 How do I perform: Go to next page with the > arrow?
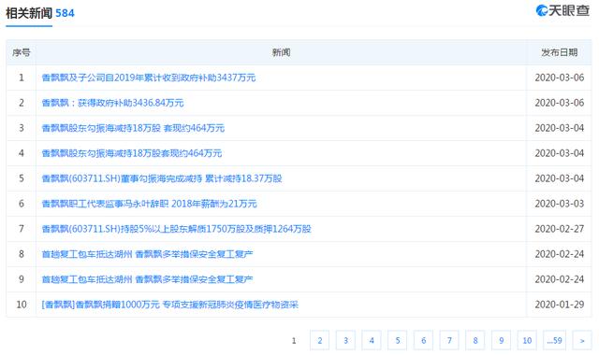(582, 340)
